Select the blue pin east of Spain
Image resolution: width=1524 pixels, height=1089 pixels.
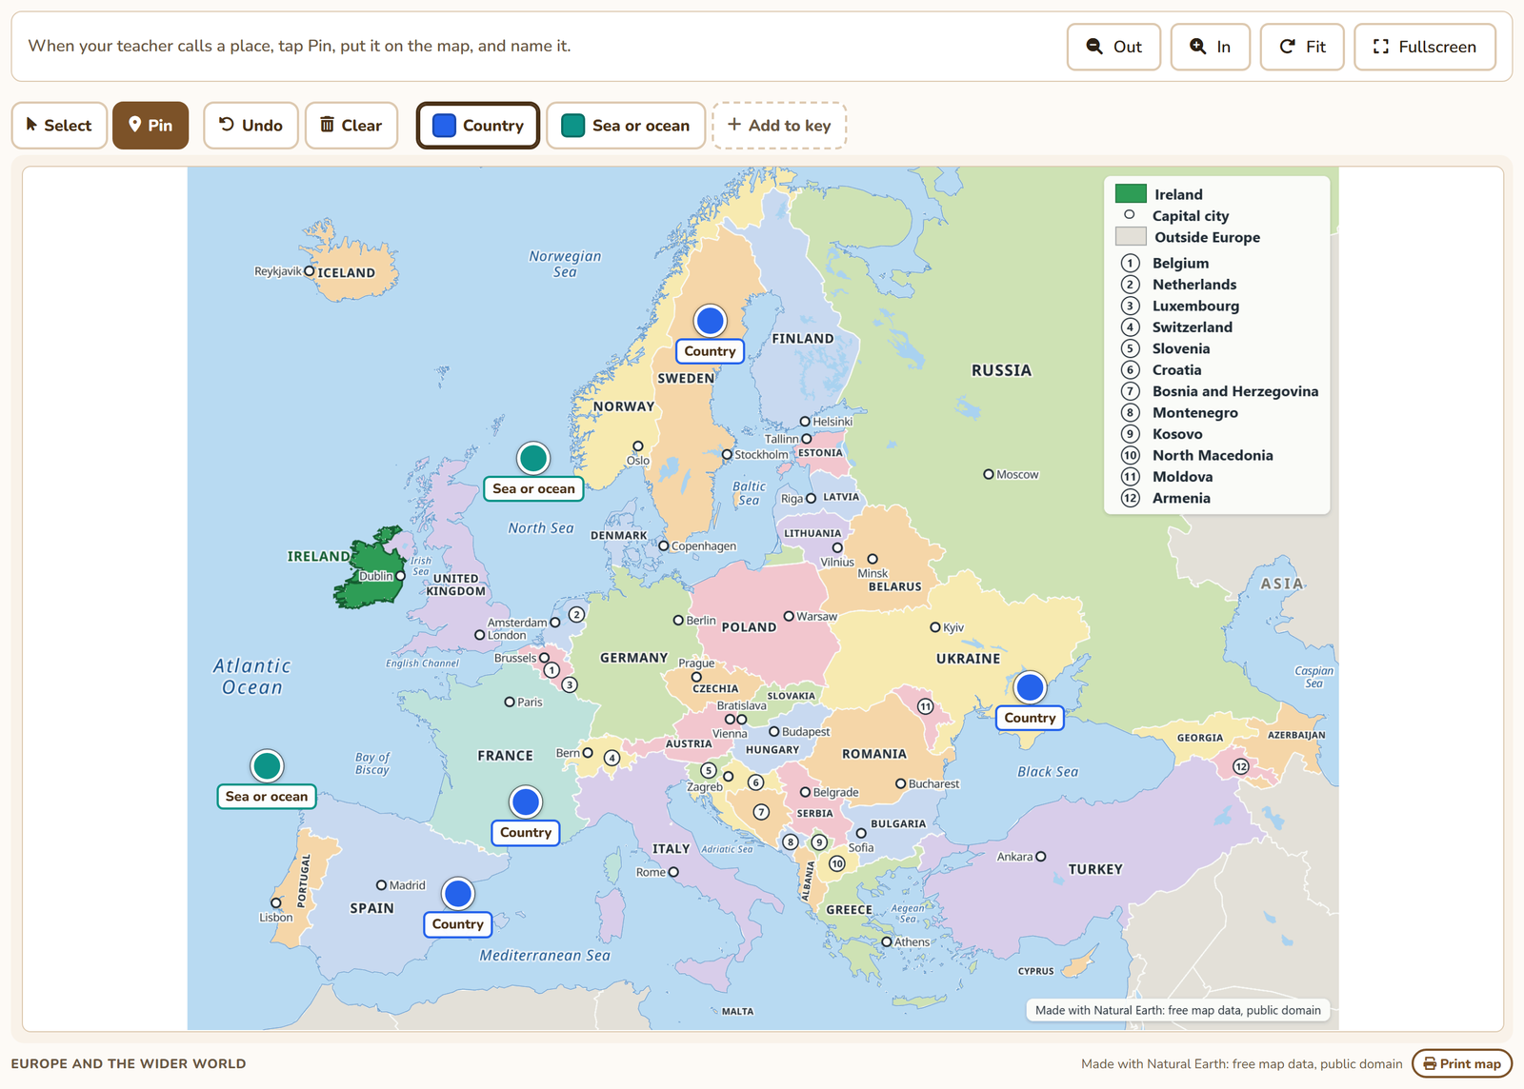[x=458, y=894]
